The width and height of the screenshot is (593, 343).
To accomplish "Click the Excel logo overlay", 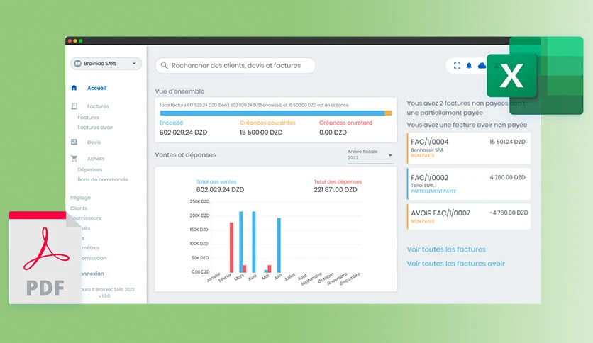I will pos(535,76).
